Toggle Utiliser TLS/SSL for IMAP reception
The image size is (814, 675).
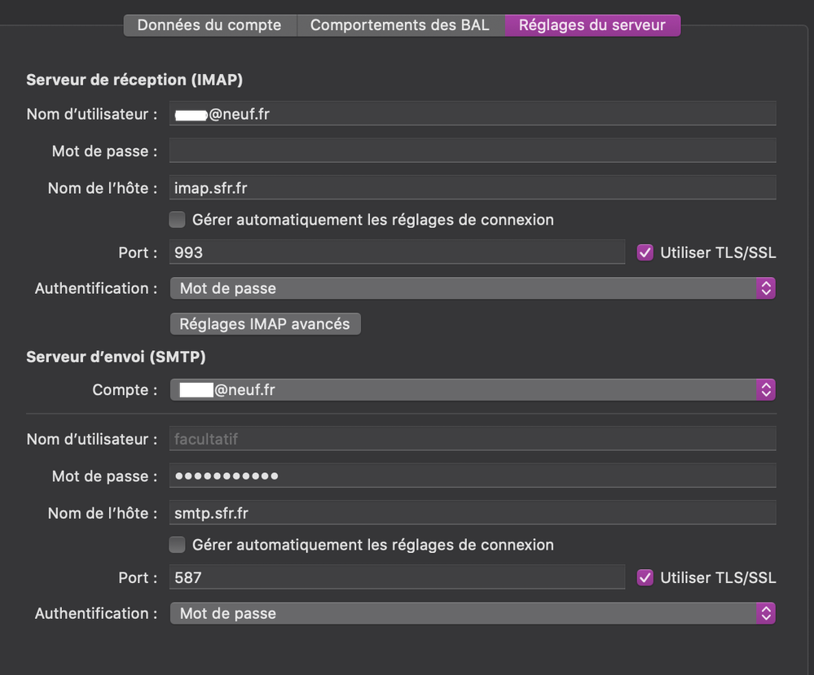645,252
